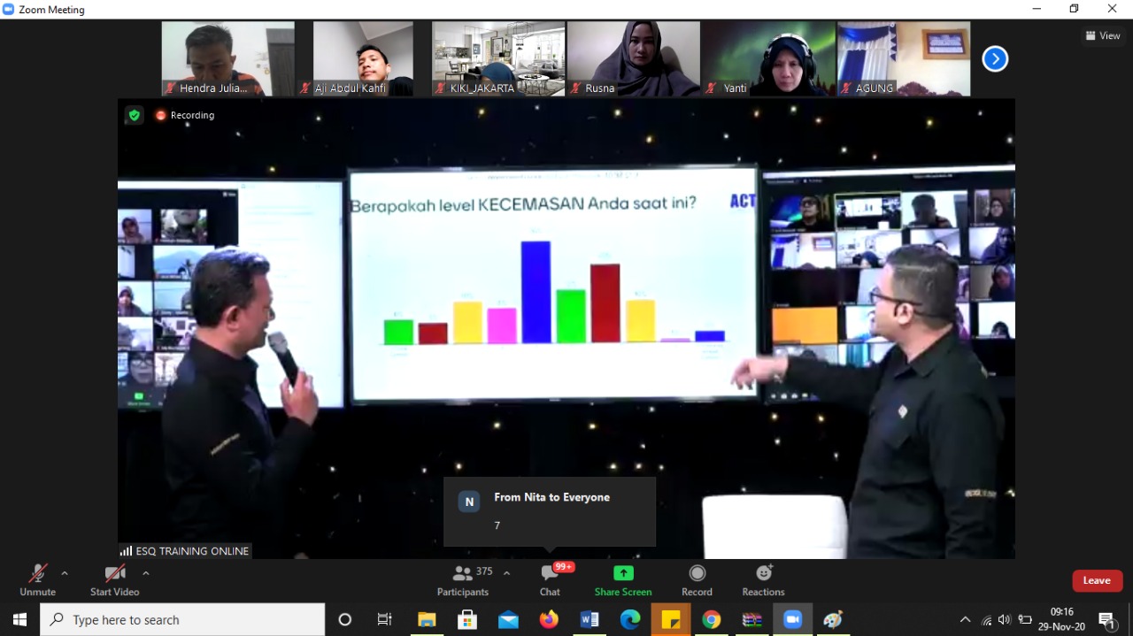The width and height of the screenshot is (1133, 636).
Task: Click the green Share Screen icon
Action: 623,573
